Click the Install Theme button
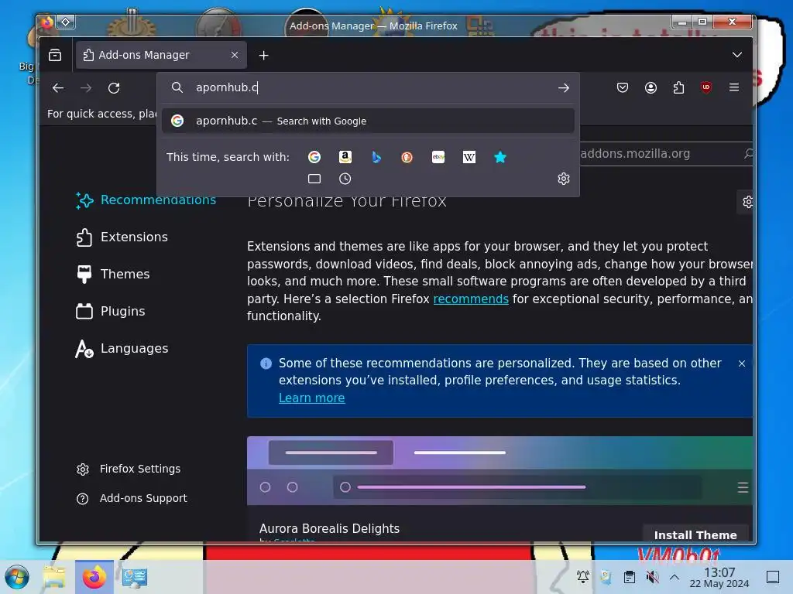The height and width of the screenshot is (594, 793). (x=695, y=535)
